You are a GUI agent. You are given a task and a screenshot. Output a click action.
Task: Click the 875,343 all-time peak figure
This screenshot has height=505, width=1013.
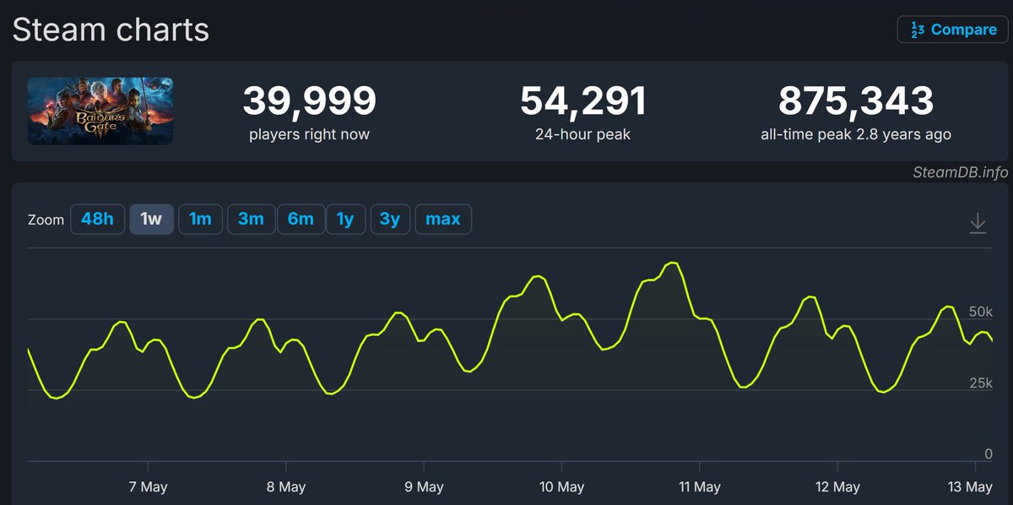(856, 101)
